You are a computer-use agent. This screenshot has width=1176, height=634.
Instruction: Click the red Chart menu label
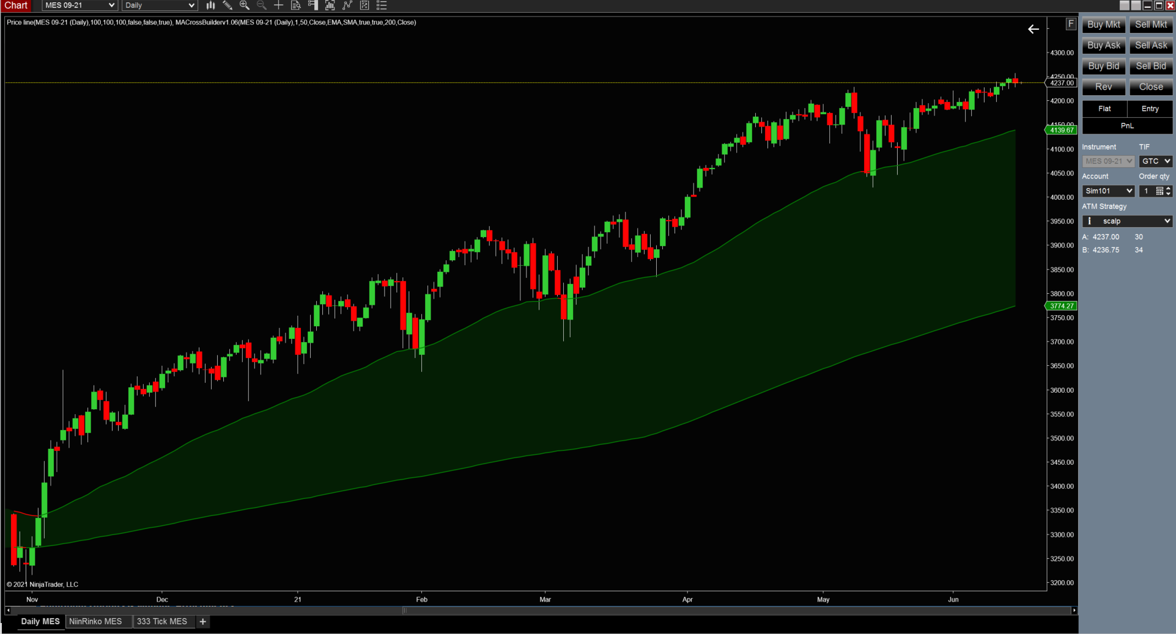(x=17, y=5)
